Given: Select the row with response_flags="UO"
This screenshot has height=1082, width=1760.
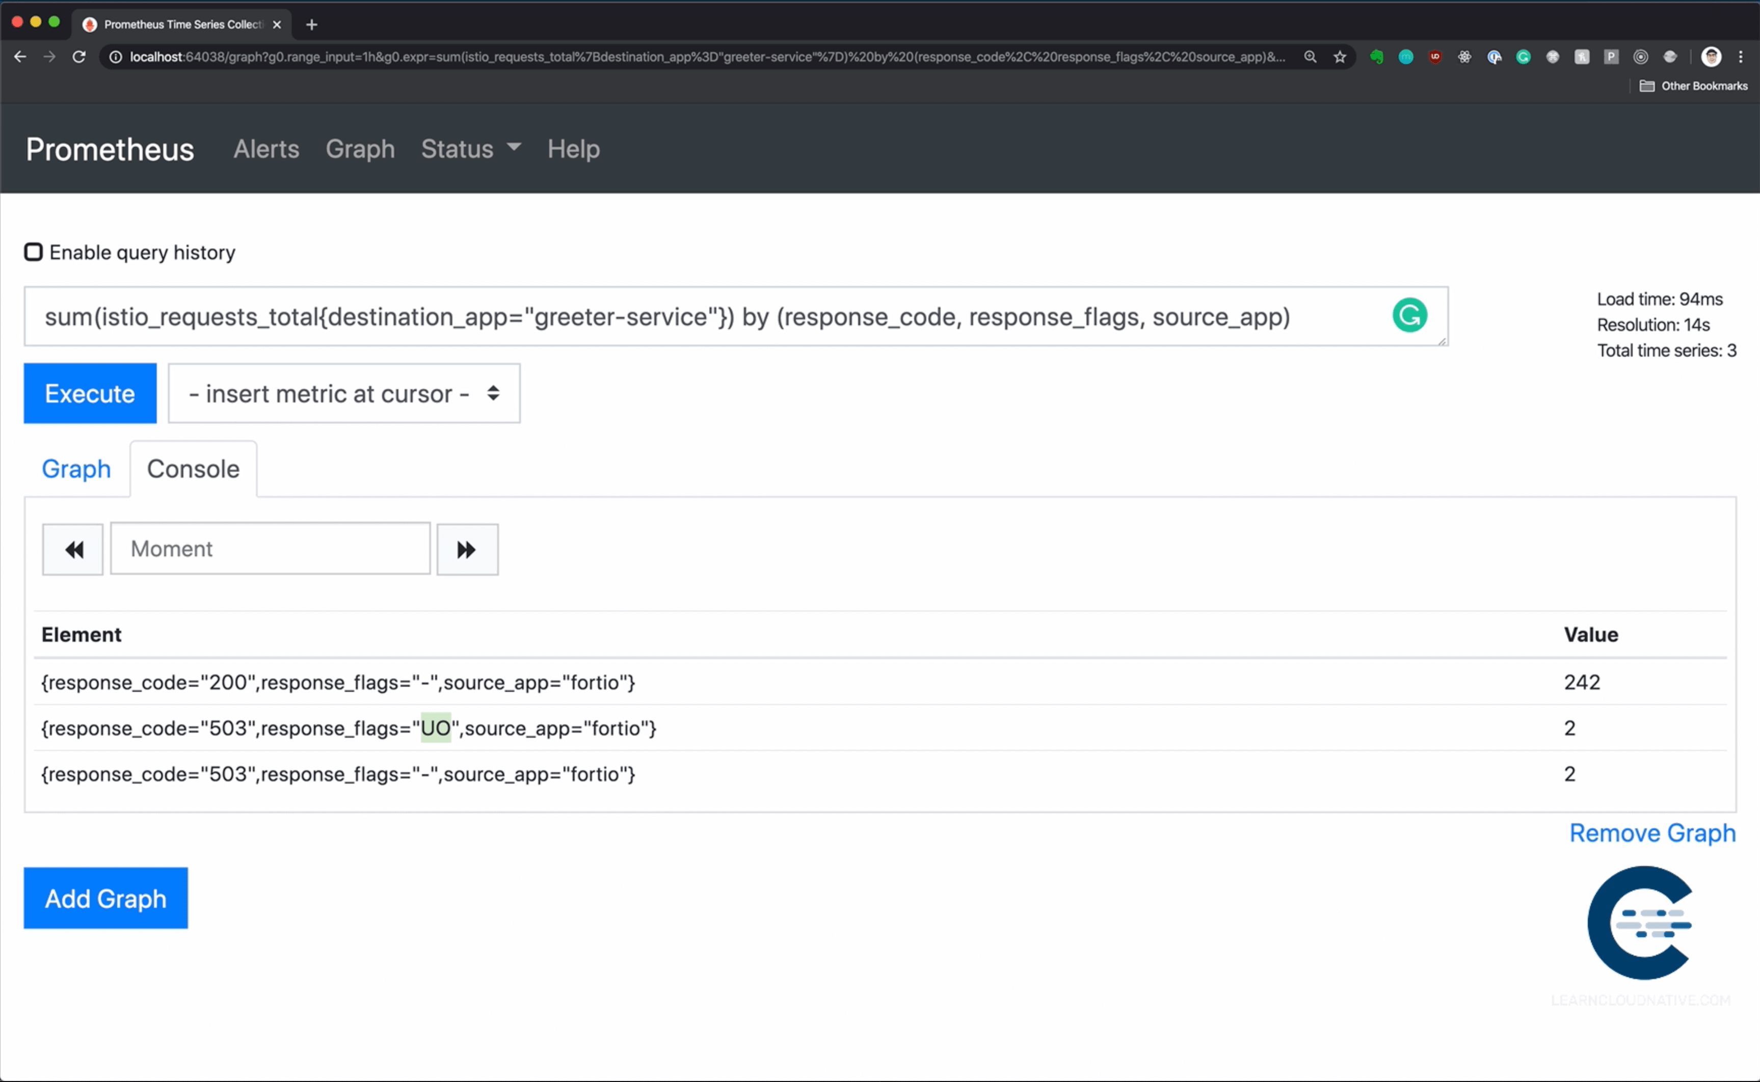Looking at the screenshot, I should (879, 728).
